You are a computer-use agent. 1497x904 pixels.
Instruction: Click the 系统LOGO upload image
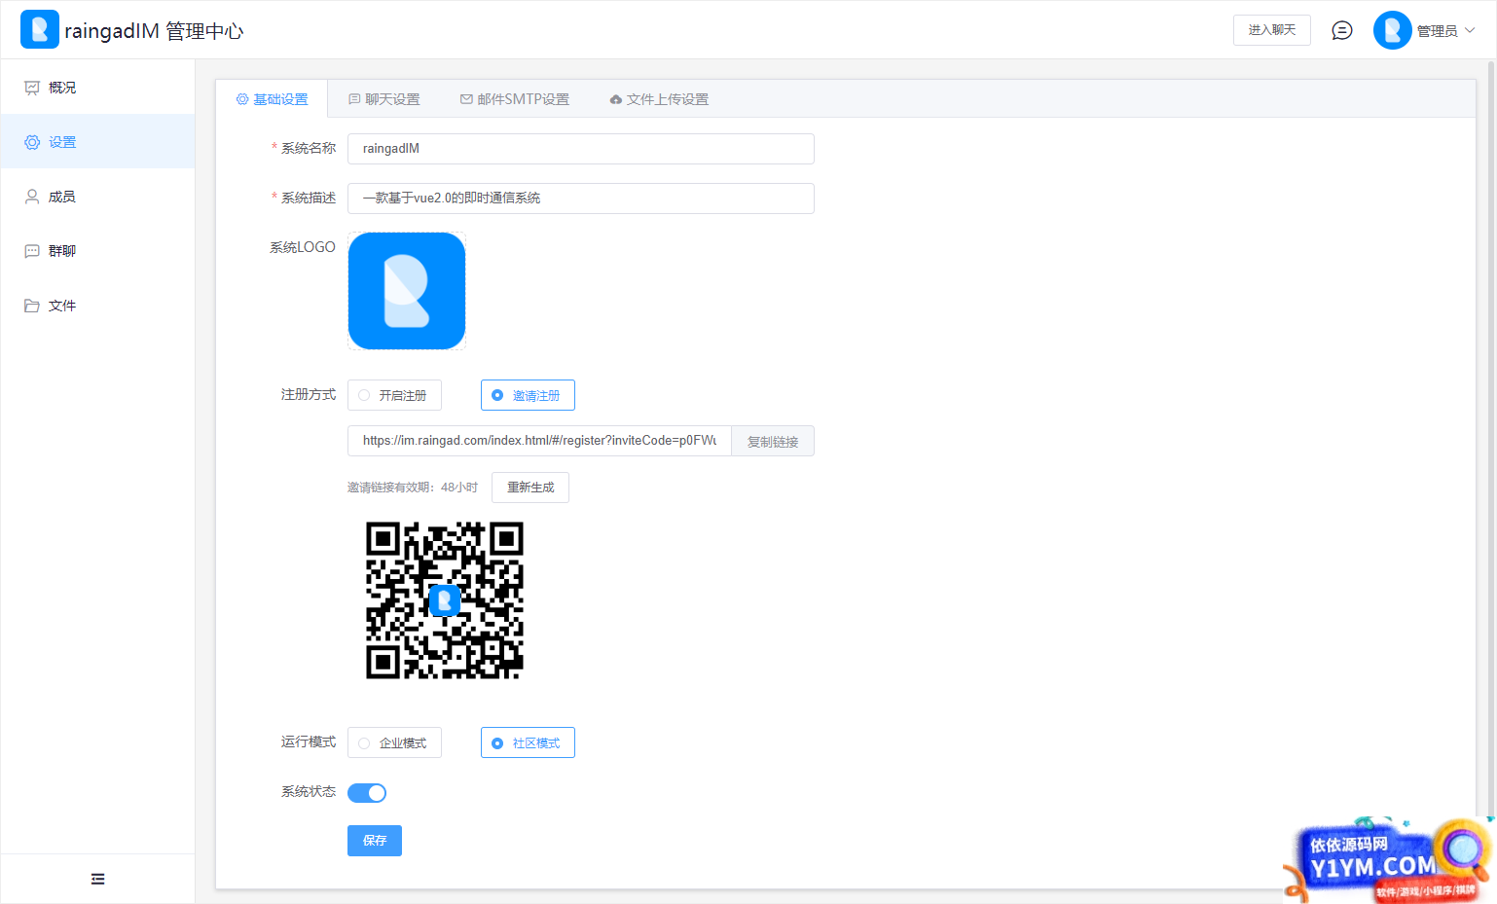point(407,291)
